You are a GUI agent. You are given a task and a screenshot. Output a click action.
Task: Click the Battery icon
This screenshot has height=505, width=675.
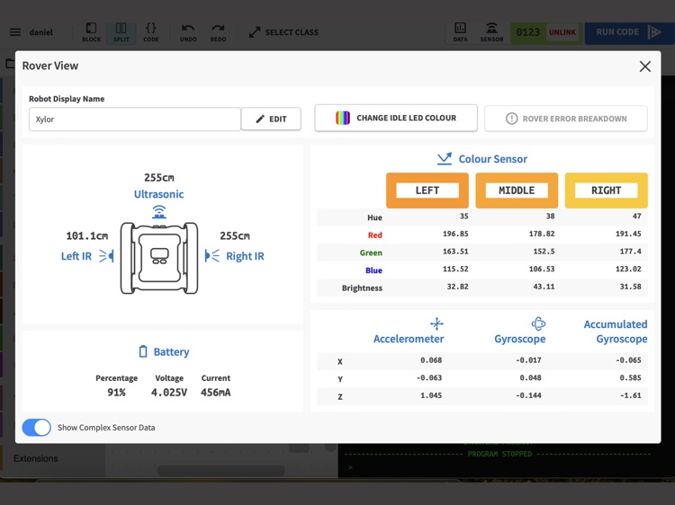point(143,351)
